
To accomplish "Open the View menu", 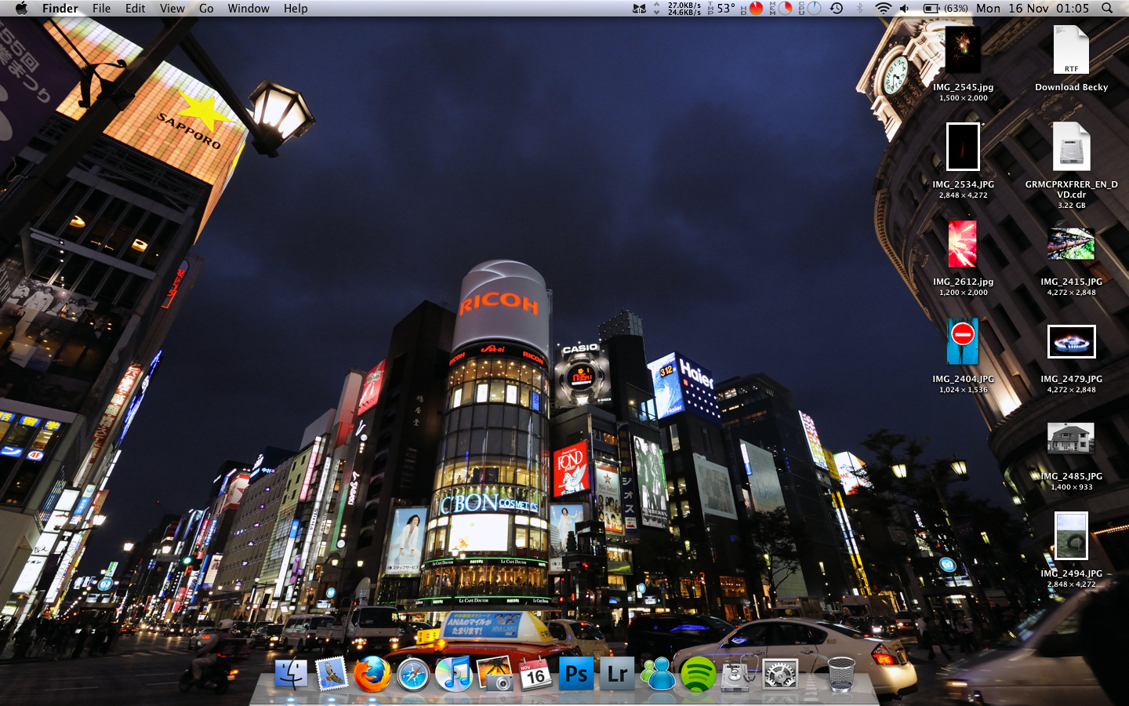I will click(x=172, y=8).
